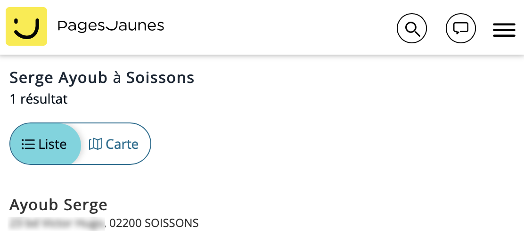Click the yellow smiley PagesJaunes logo
Screen dimensions: 524x244
coord(26,26)
